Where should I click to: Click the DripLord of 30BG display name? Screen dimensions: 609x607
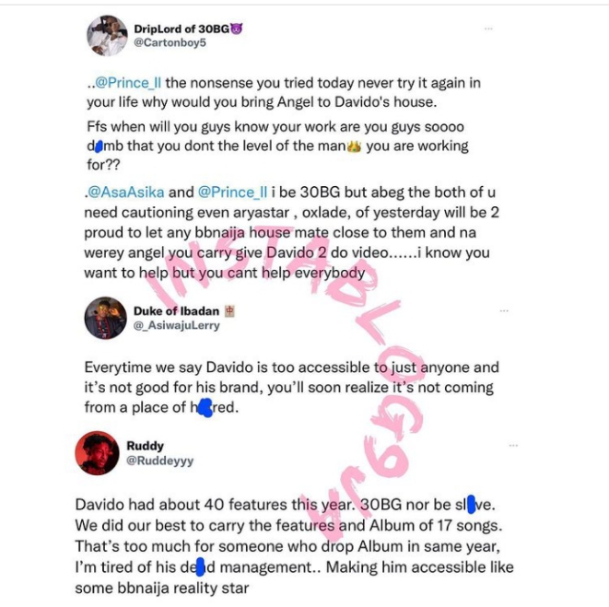click(x=182, y=29)
